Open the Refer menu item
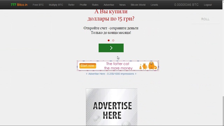This screenshot has width=224, height=126. (x=71, y=5)
